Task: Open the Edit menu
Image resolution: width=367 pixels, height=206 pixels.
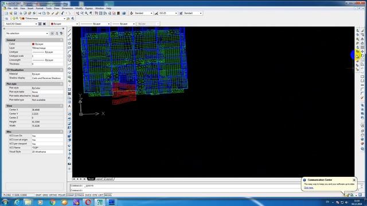Action: coord(15,9)
